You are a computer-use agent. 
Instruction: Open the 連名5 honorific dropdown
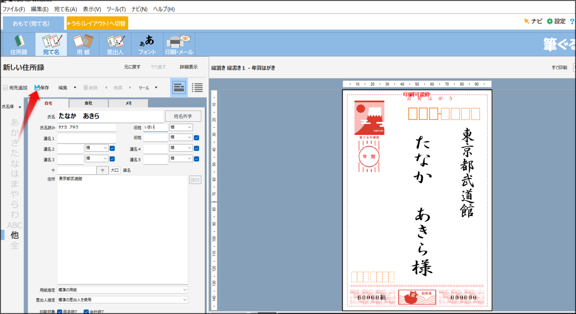[x=181, y=159]
